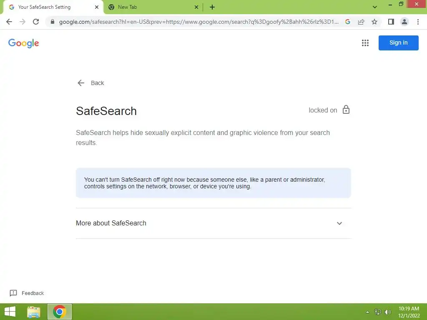The height and width of the screenshot is (320, 427).
Task: Click the SafeSearch heading text
Action: 106,111
